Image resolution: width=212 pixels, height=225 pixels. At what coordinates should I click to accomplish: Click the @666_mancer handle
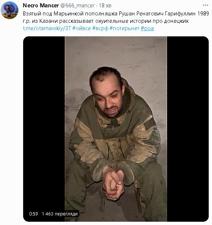[77, 6]
